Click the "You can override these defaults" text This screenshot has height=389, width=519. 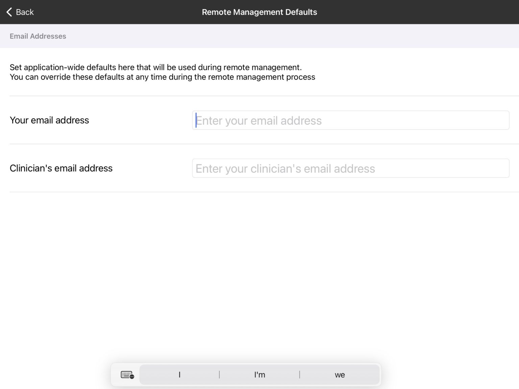[x=162, y=77]
